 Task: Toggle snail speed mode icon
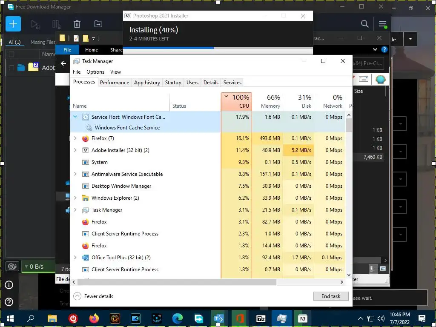point(12,267)
